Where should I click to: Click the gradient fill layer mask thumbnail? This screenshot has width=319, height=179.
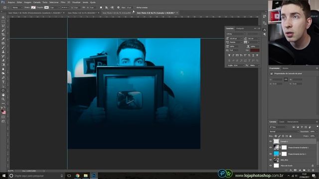[x=284, y=148]
